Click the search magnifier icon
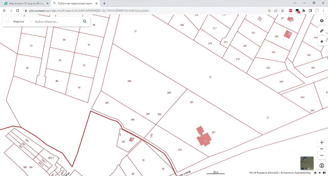This screenshot has width=328, height=176. (85, 21)
